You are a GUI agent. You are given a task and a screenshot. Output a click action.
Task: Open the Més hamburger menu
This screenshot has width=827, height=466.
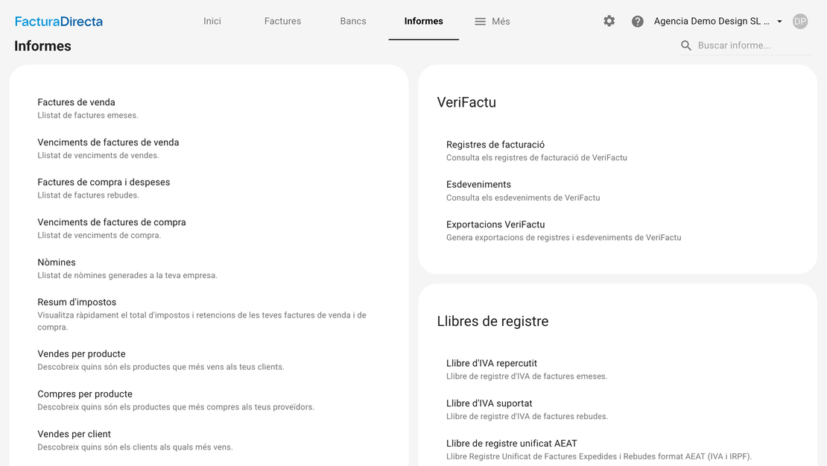tap(492, 22)
